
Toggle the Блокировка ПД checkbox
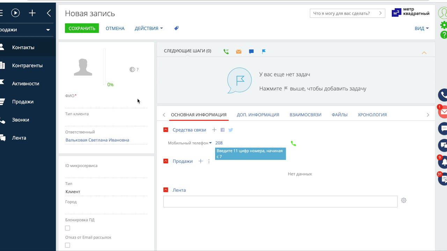coord(68,228)
